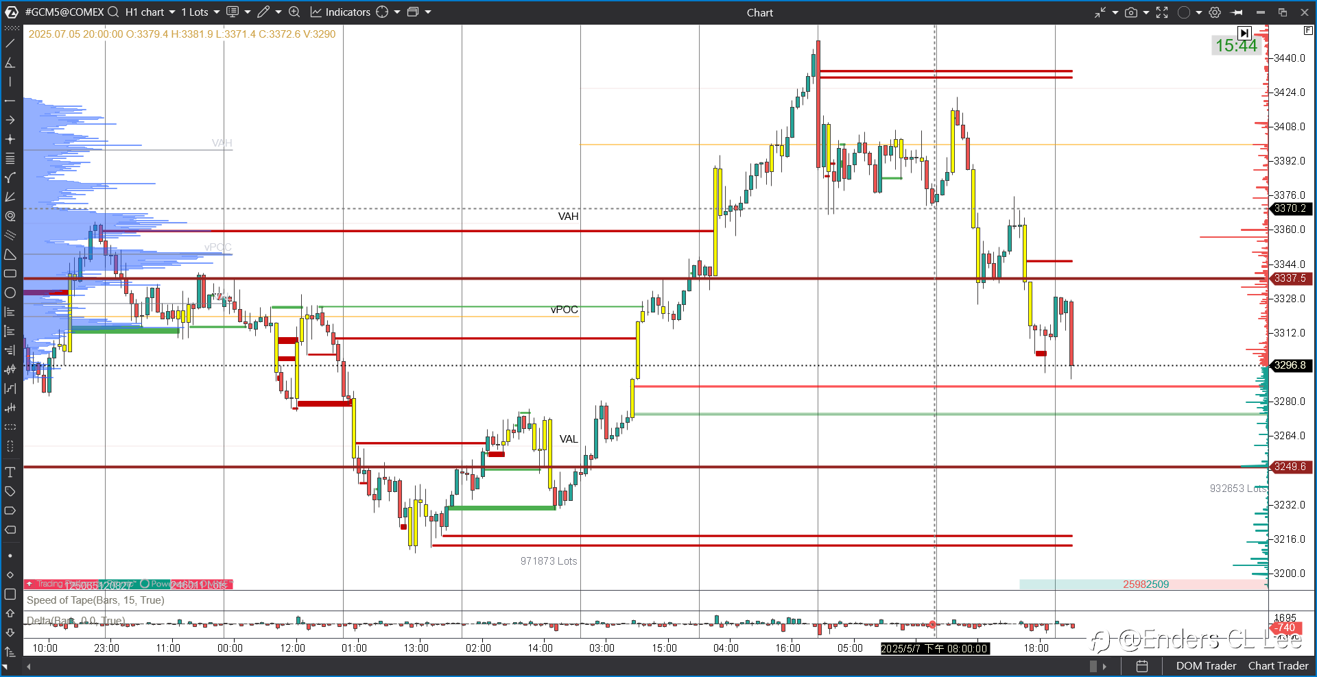Image resolution: width=1317 pixels, height=677 pixels.
Task: Click the zoom-in magnifier icon
Action: [x=294, y=12]
